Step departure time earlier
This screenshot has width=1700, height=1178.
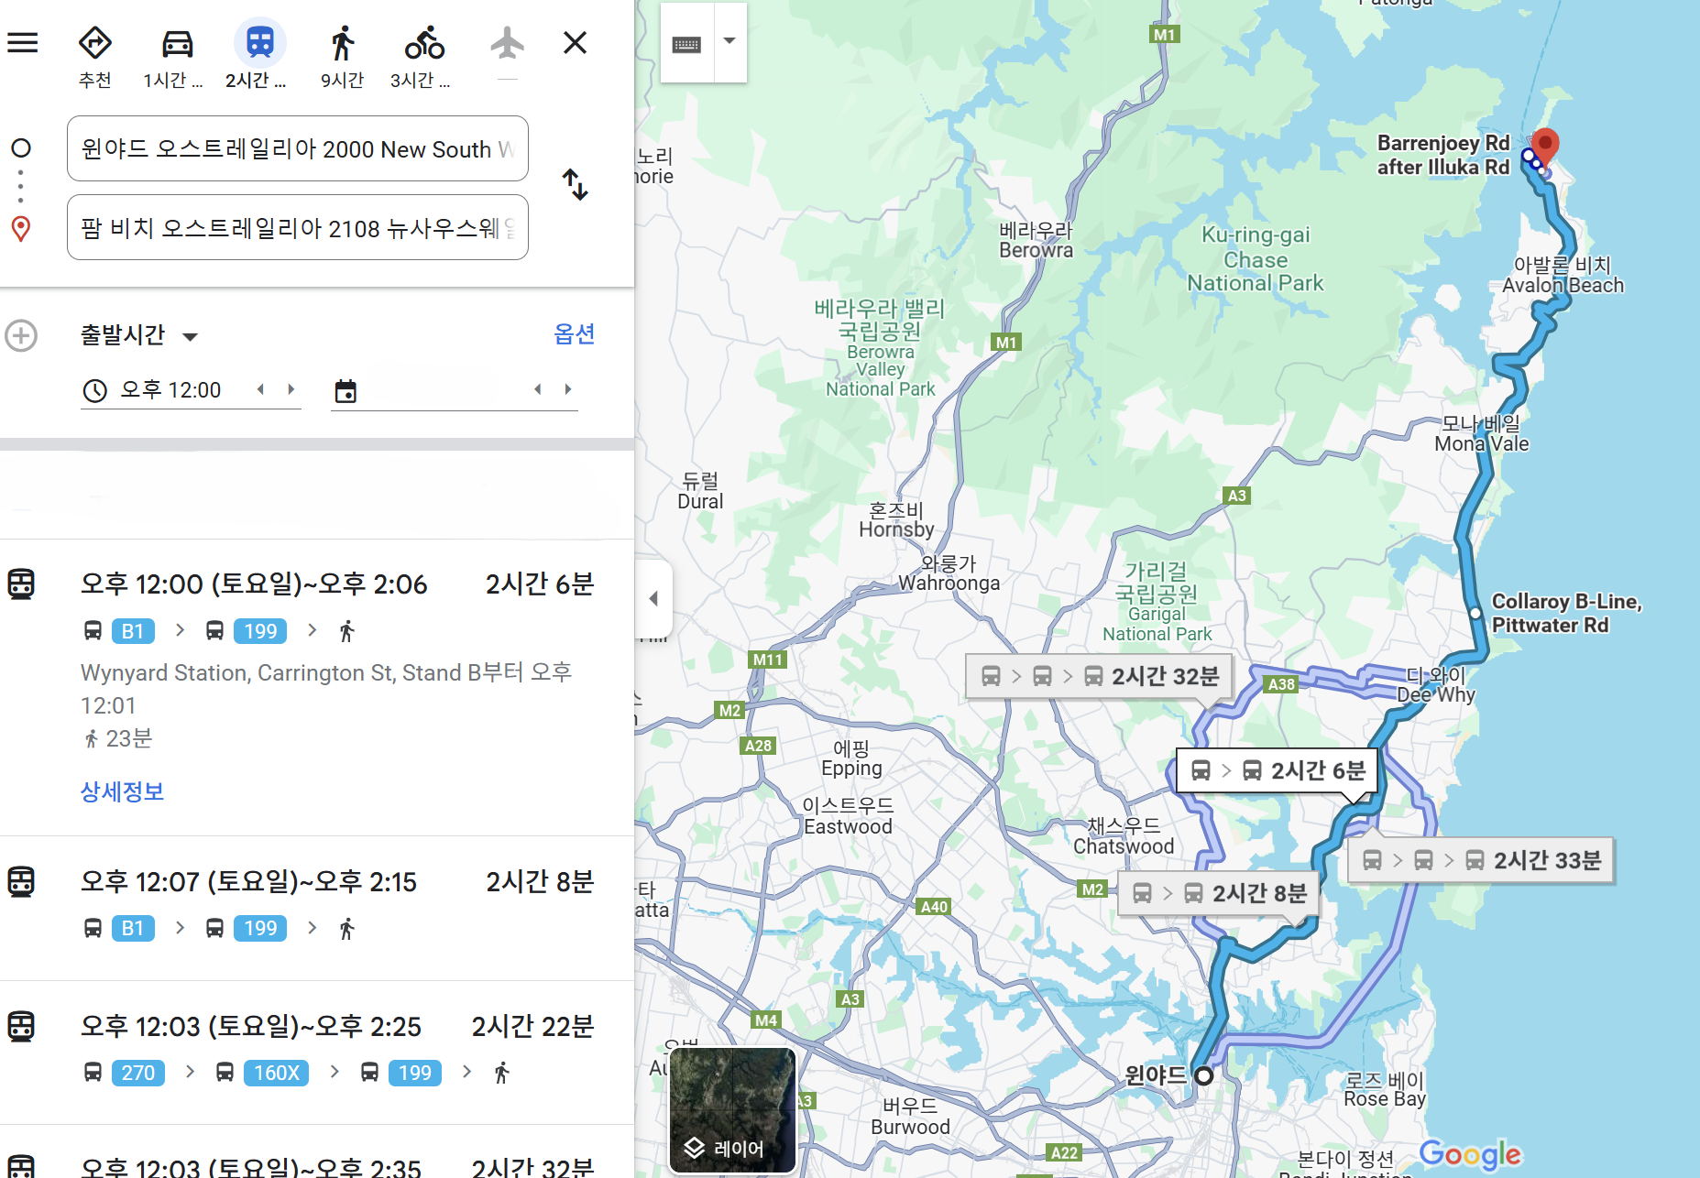261,389
